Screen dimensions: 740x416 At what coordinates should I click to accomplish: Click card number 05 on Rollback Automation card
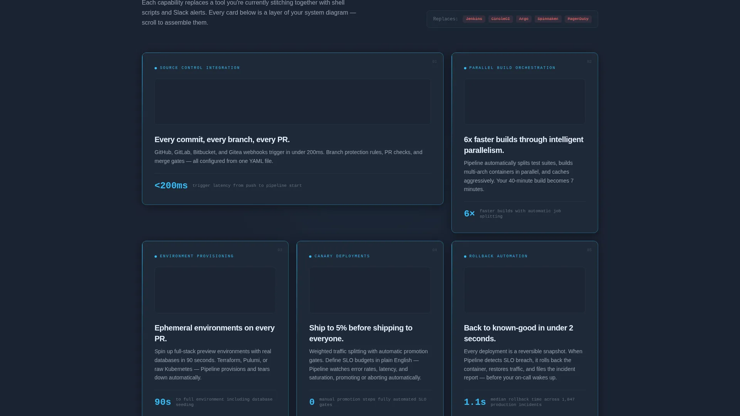[x=589, y=250]
